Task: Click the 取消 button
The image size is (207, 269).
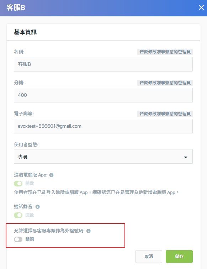Action: tap(149, 257)
